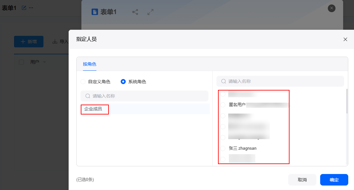Click the share icon in 表单1 panel header
Viewport: 354px width, 190px height.
135,12
